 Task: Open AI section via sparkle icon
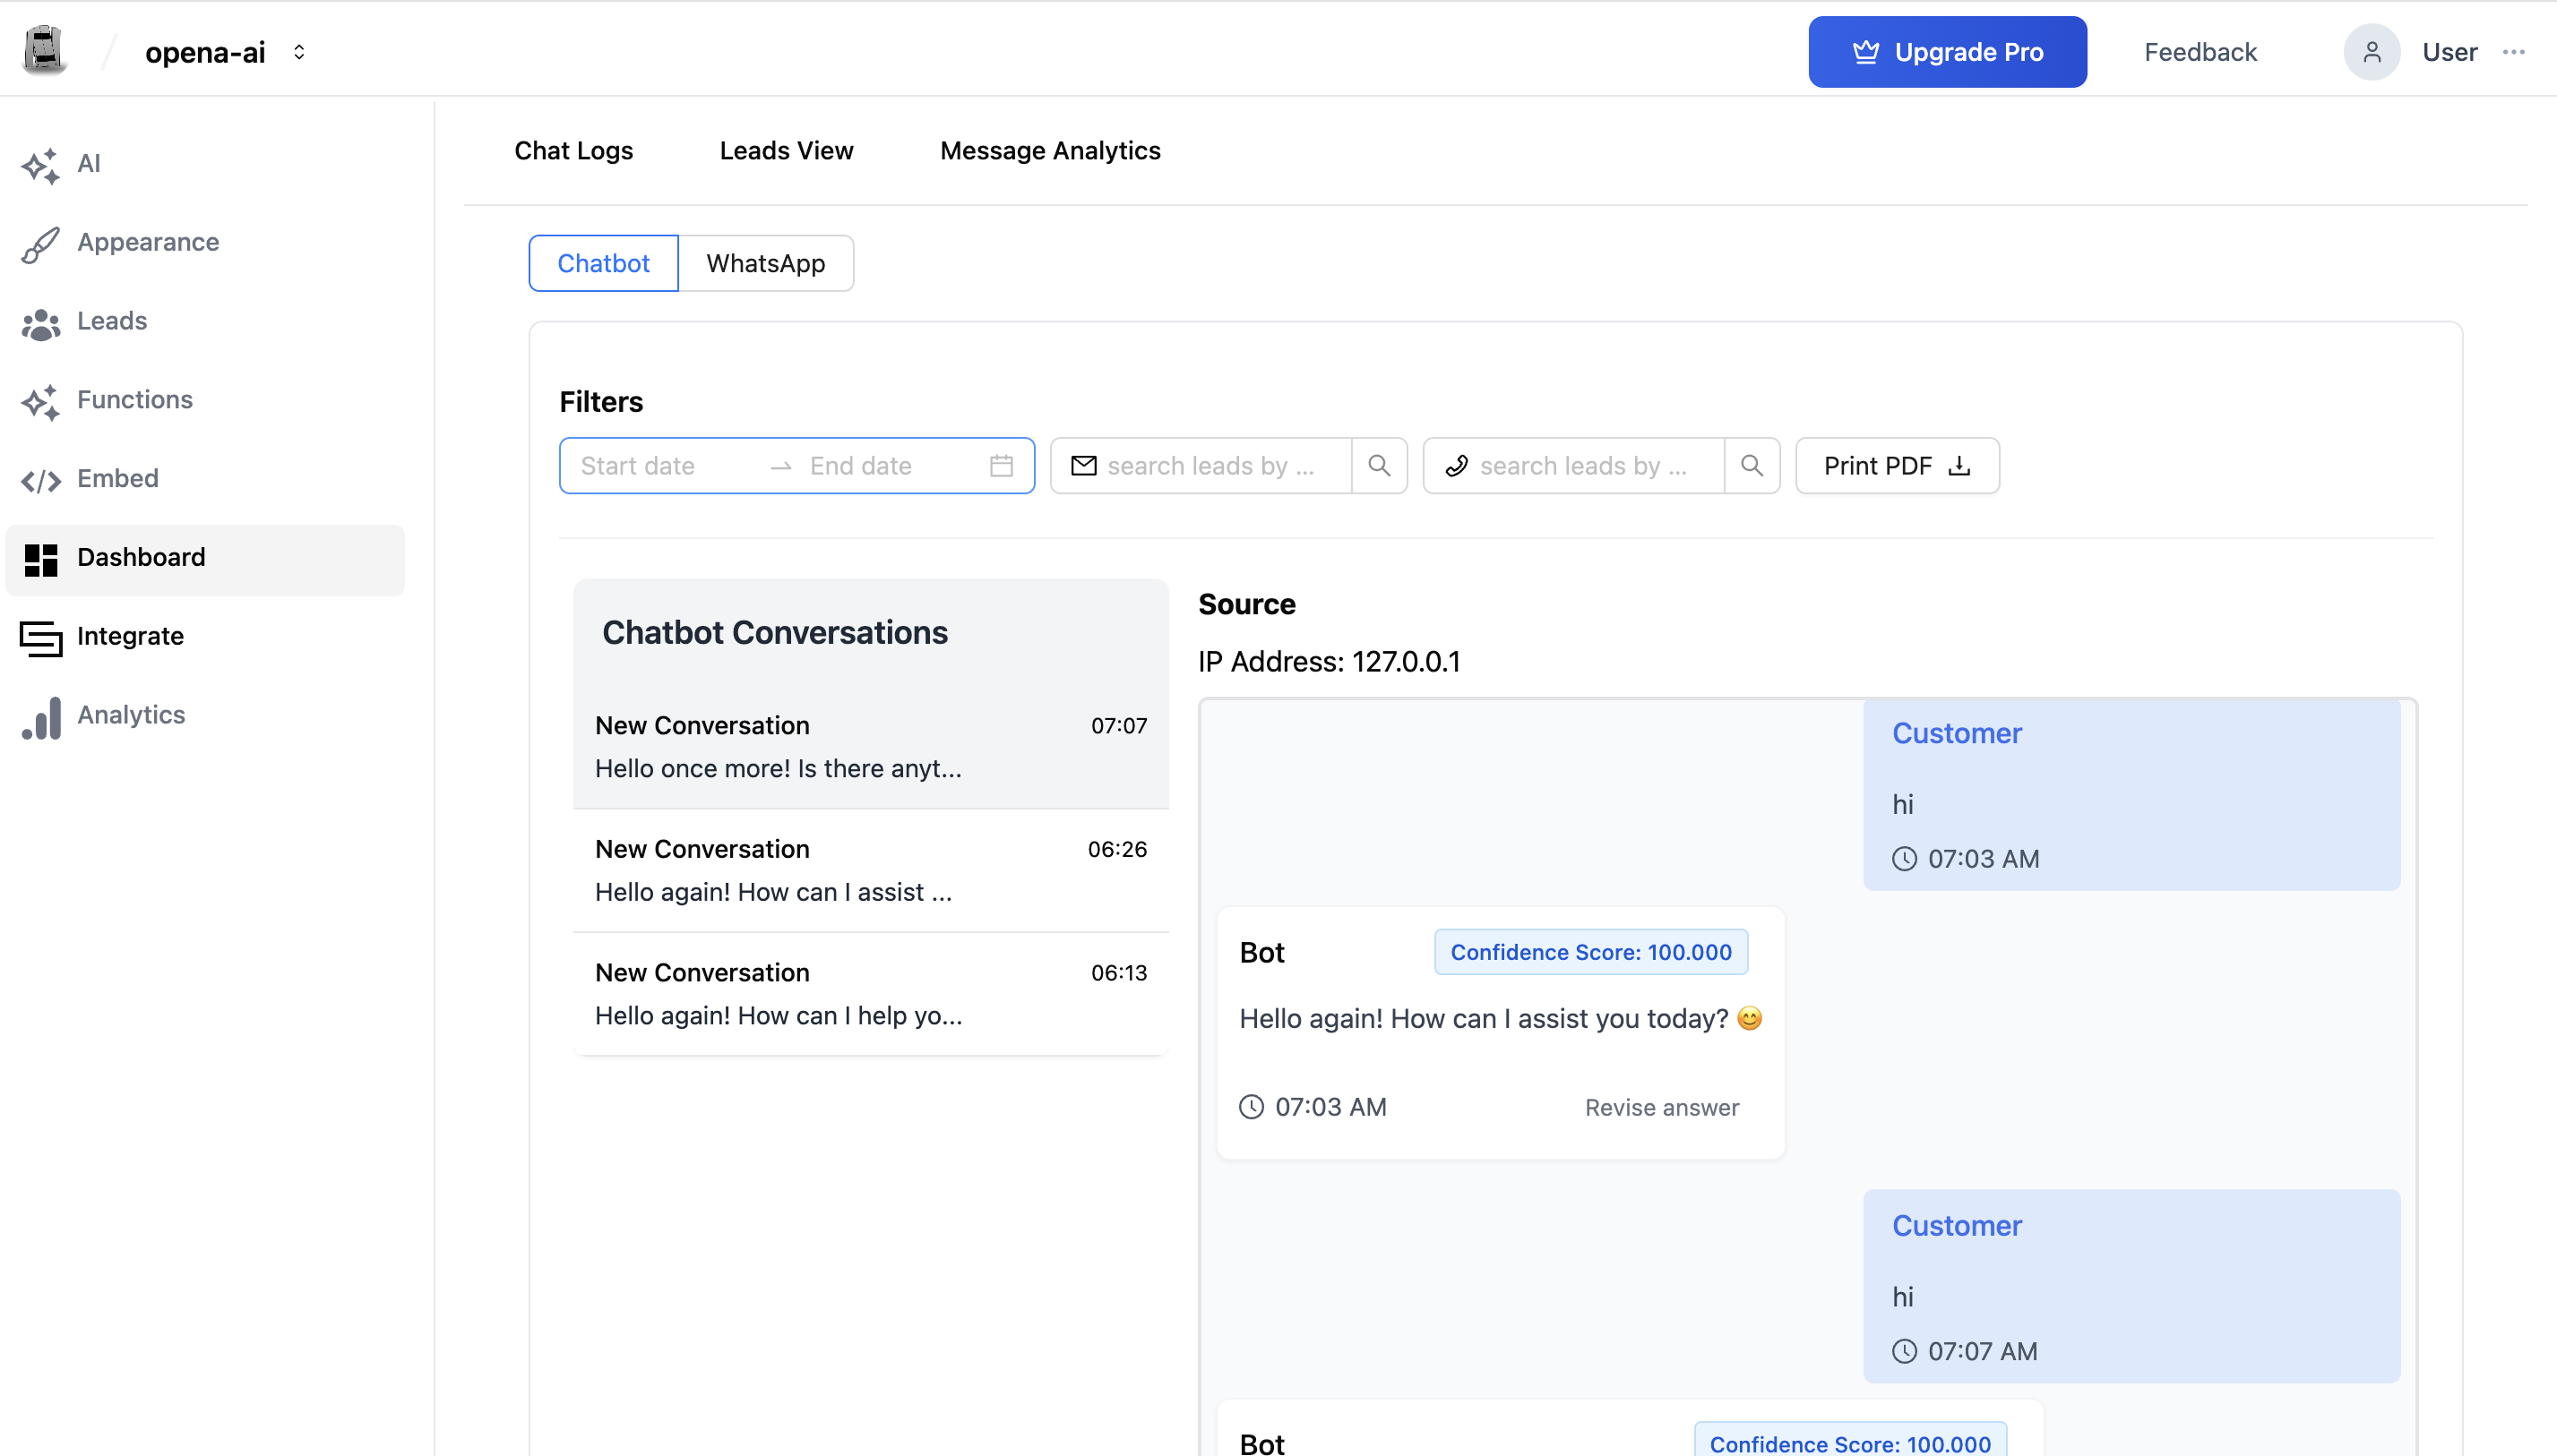(x=41, y=165)
